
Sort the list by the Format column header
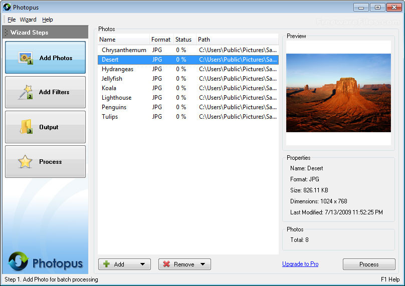tap(161, 40)
